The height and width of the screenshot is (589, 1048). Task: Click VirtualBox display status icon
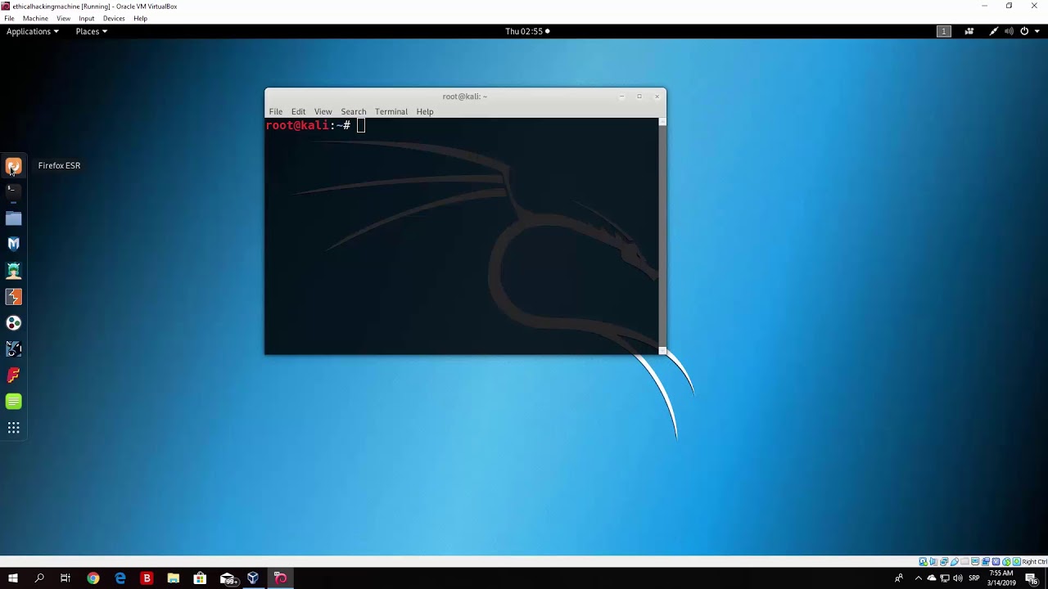[x=975, y=562]
